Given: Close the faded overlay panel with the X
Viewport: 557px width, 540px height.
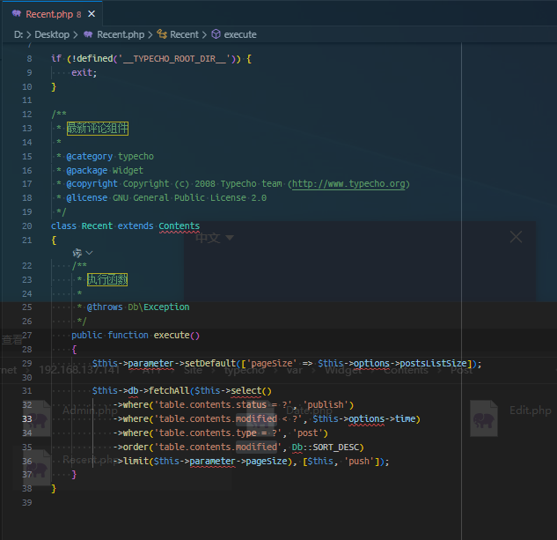Looking at the screenshot, I should pos(516,236).
